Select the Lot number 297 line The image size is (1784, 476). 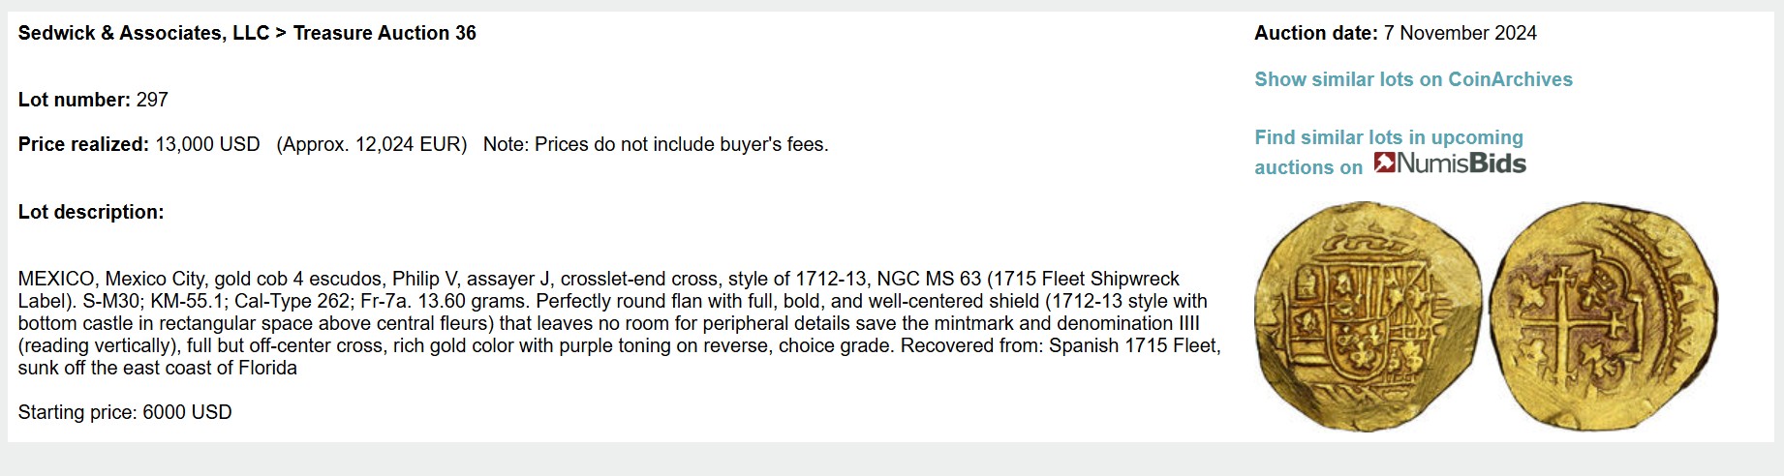[93, 100]
